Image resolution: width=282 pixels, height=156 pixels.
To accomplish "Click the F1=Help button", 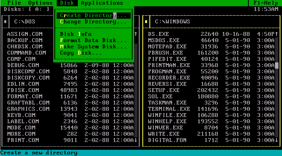I will (x=266, y=3).
